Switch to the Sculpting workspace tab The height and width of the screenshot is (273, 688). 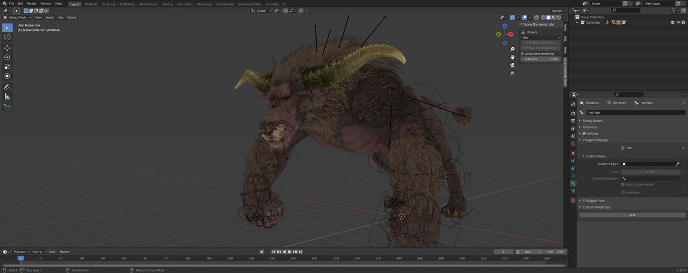(109, 4)
